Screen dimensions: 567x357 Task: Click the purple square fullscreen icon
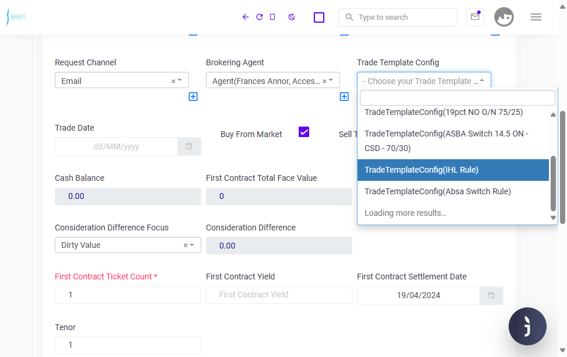point(319,17)
